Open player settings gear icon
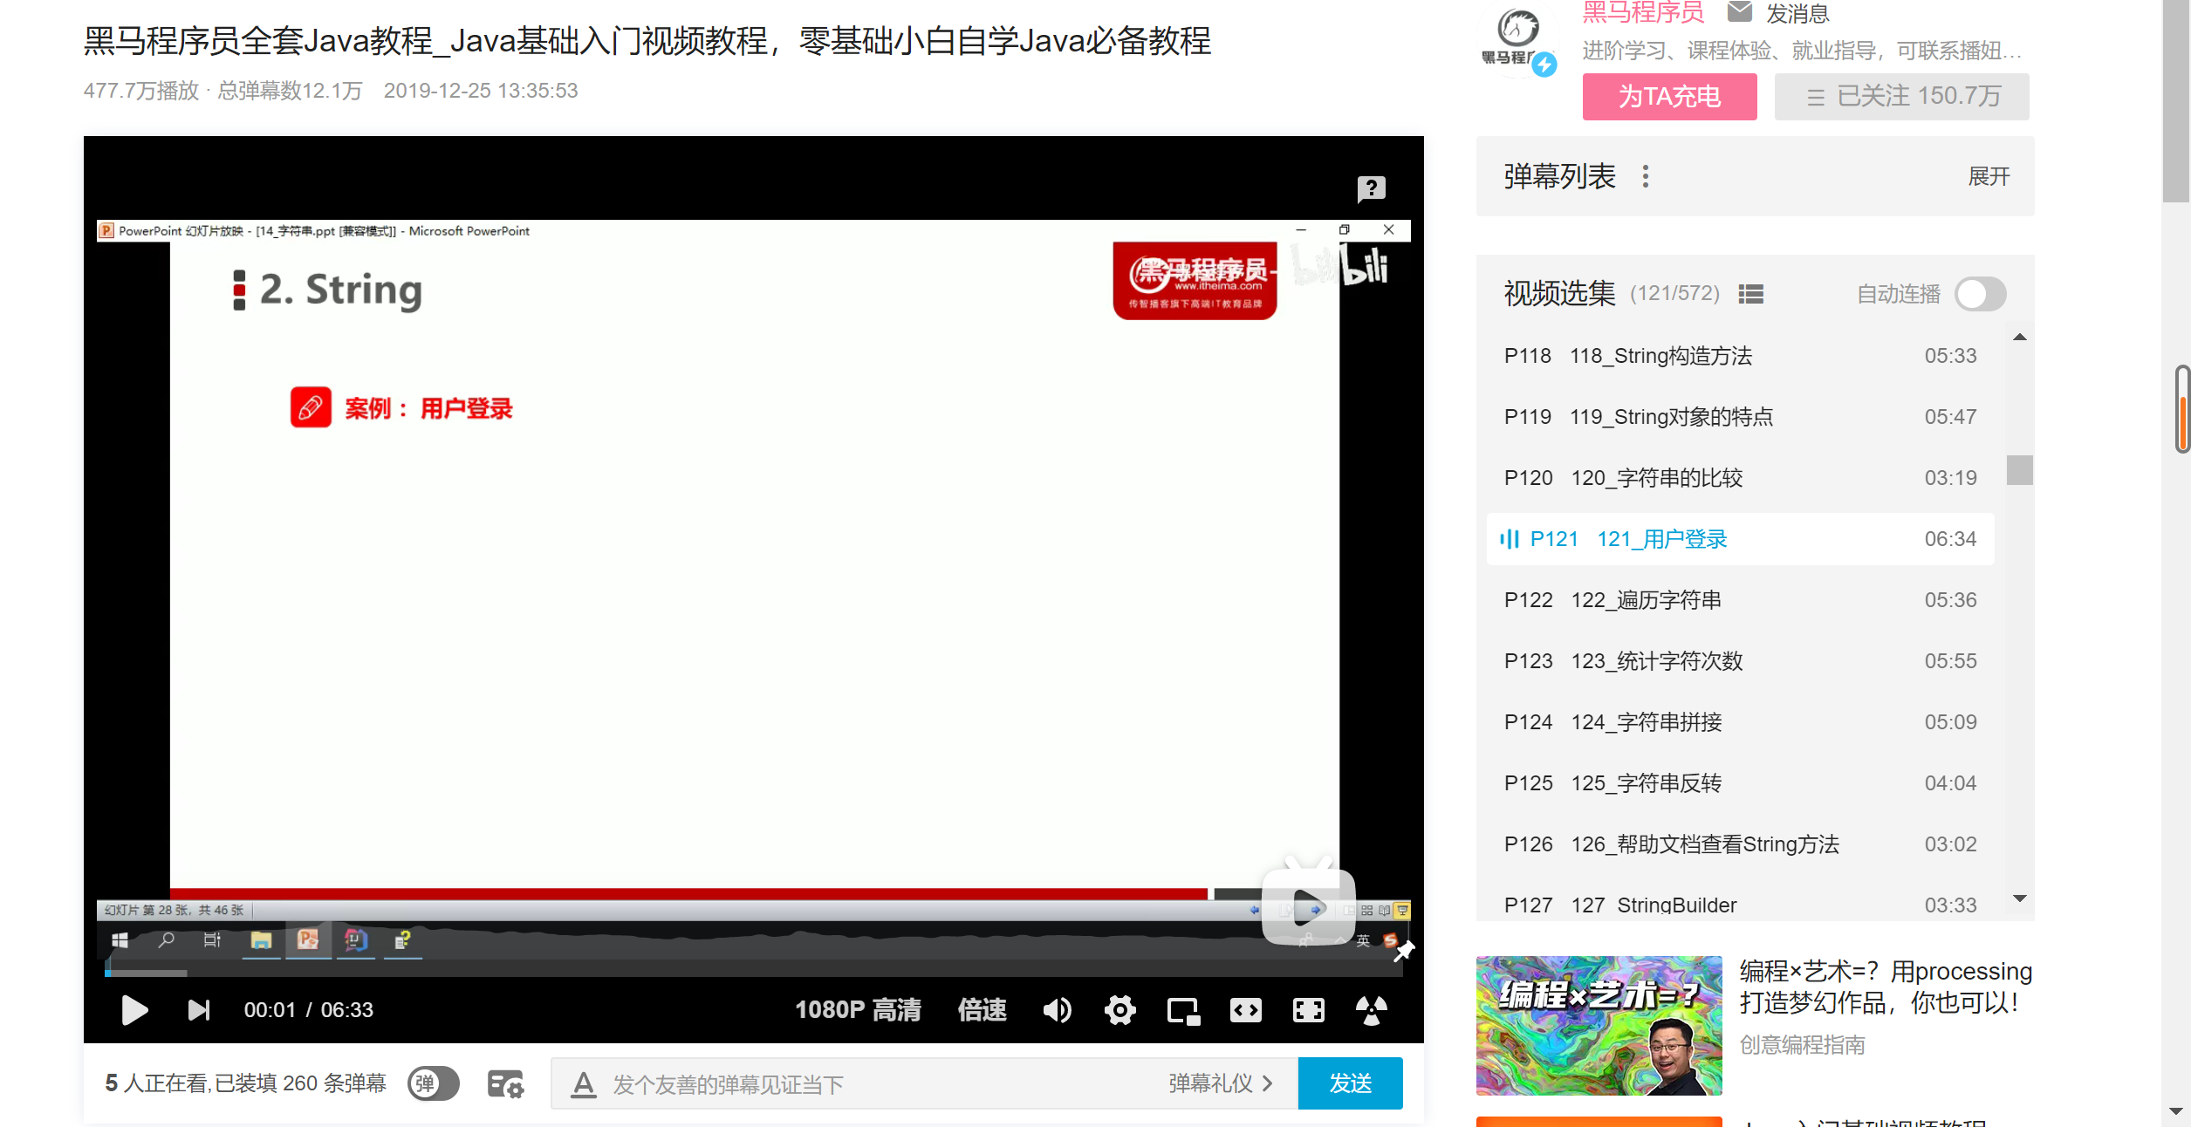2191x1127 pixels. (x=1119, y=1010)
